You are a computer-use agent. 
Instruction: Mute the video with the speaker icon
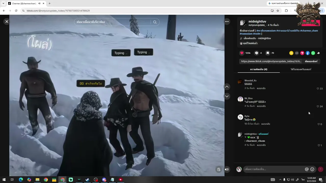point(226,170)
